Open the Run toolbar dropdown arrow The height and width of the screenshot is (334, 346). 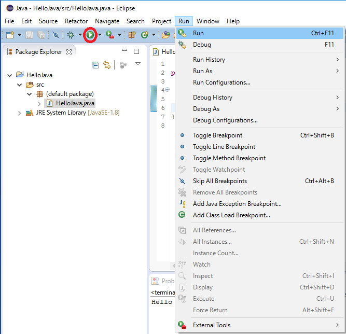(x=100, y=35)
